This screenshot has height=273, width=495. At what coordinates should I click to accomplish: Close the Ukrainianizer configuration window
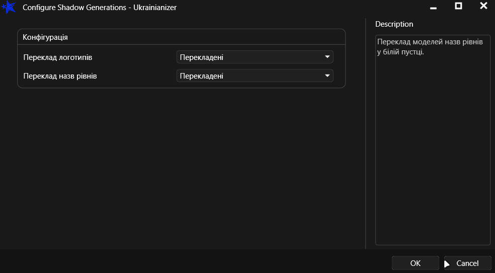483,6
